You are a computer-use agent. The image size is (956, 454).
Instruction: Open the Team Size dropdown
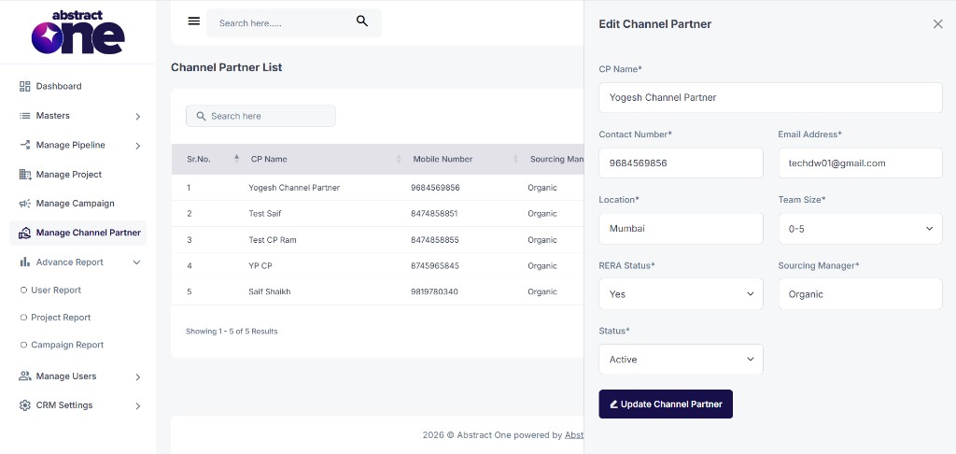point(860,229)
